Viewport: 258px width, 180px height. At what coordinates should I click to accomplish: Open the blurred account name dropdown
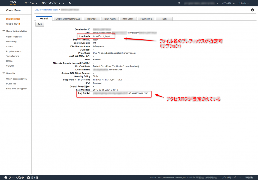[x=201, y=3]
